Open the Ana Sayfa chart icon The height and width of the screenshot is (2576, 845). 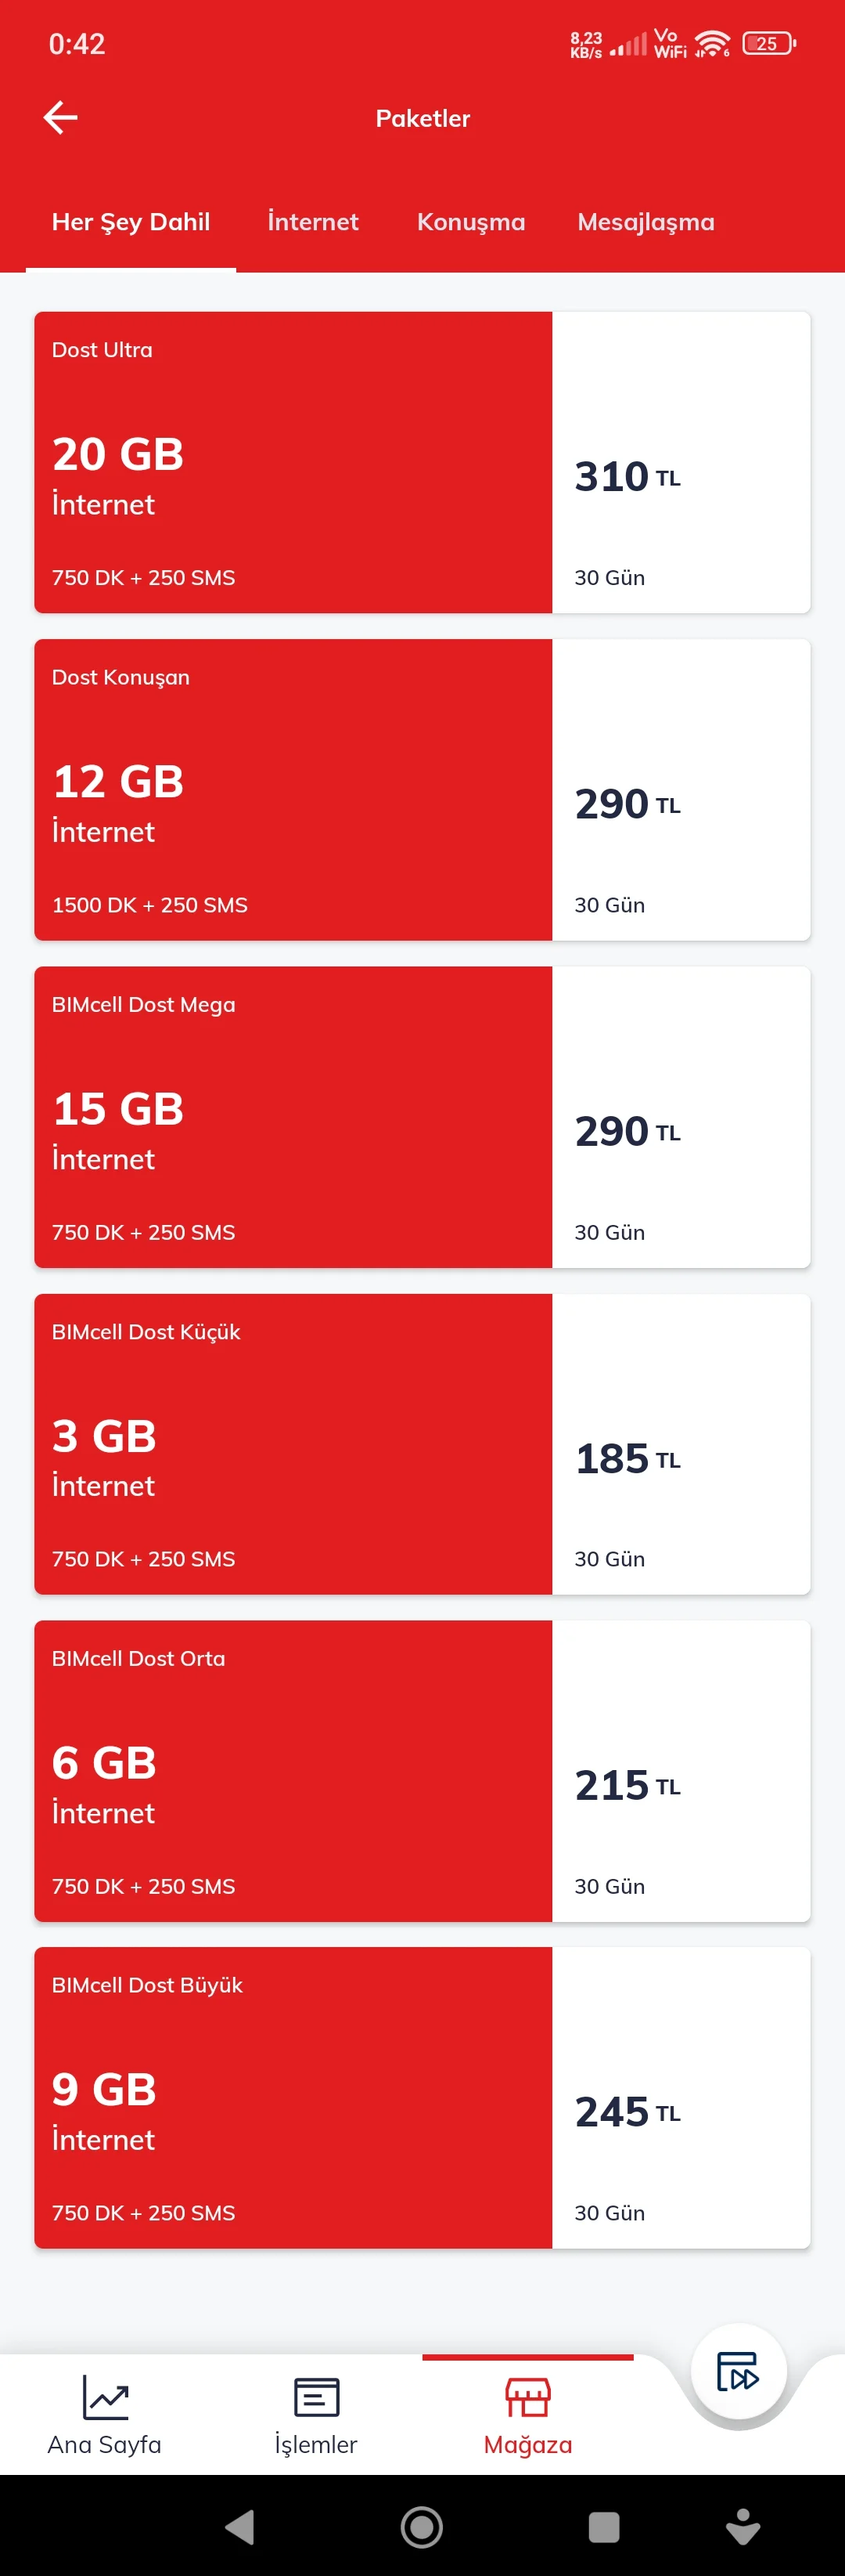(x=105, y=2397)
